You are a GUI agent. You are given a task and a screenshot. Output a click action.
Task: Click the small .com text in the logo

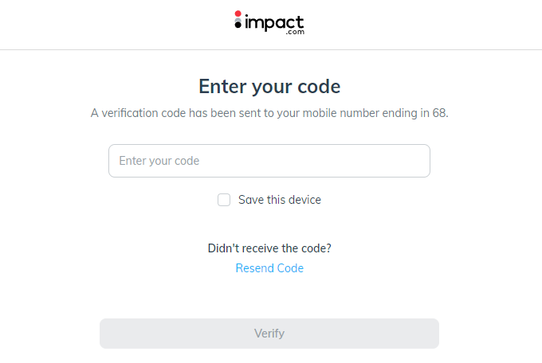(295, 32)
